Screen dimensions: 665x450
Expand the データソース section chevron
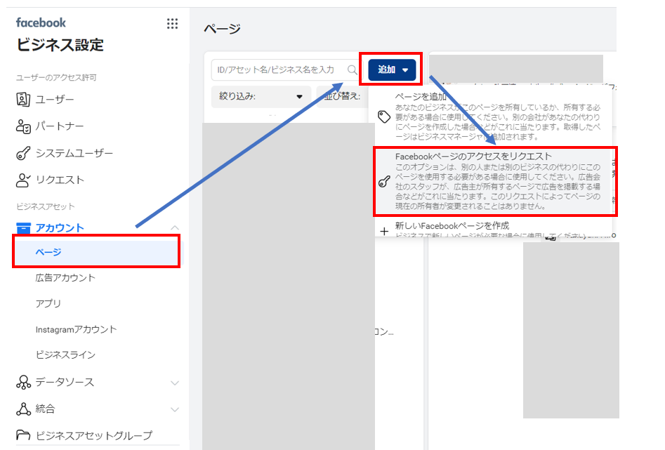click(x=175, y=383)
